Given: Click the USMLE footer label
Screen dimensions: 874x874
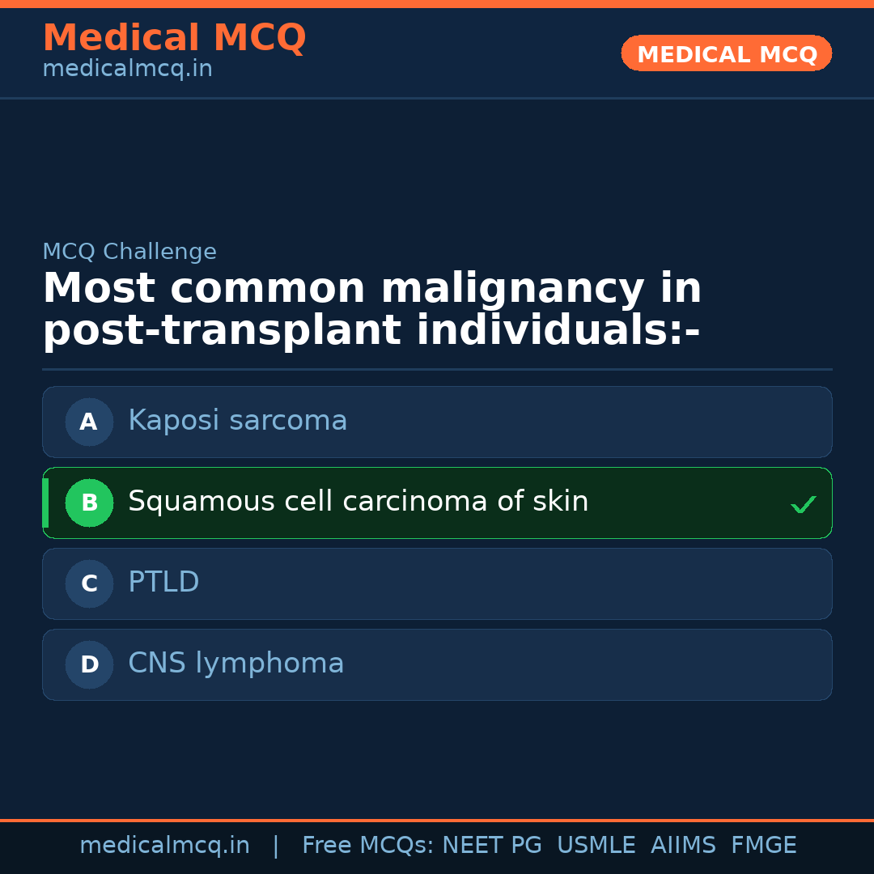Looking at the screenshot, I should [x=596, y=846].
